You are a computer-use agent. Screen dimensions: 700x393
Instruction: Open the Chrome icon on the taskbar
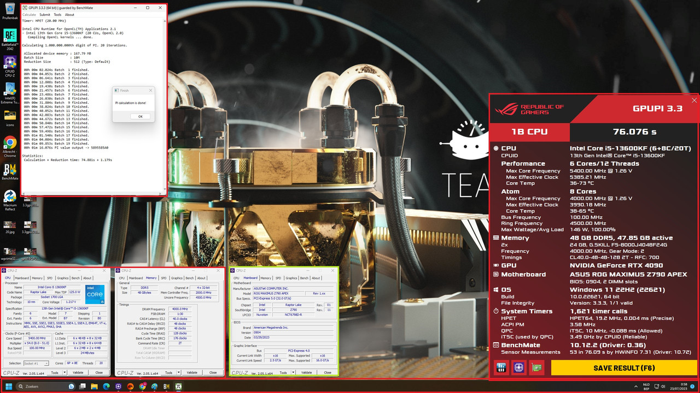(x=142, y=386)
